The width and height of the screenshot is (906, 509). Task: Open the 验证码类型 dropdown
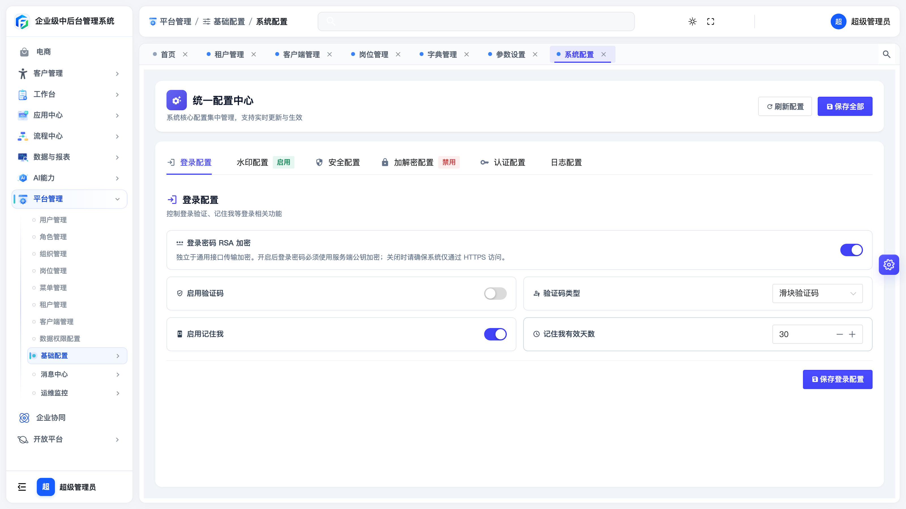click(x=817, y=293)
